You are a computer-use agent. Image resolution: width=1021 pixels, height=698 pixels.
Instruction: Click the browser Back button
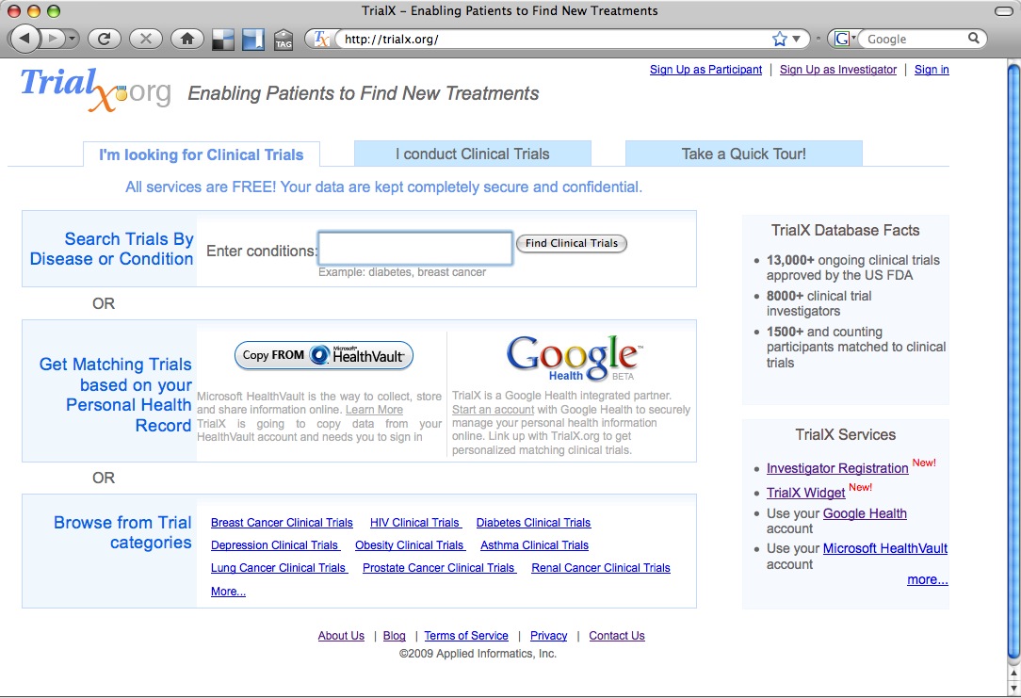pos(24,39)
